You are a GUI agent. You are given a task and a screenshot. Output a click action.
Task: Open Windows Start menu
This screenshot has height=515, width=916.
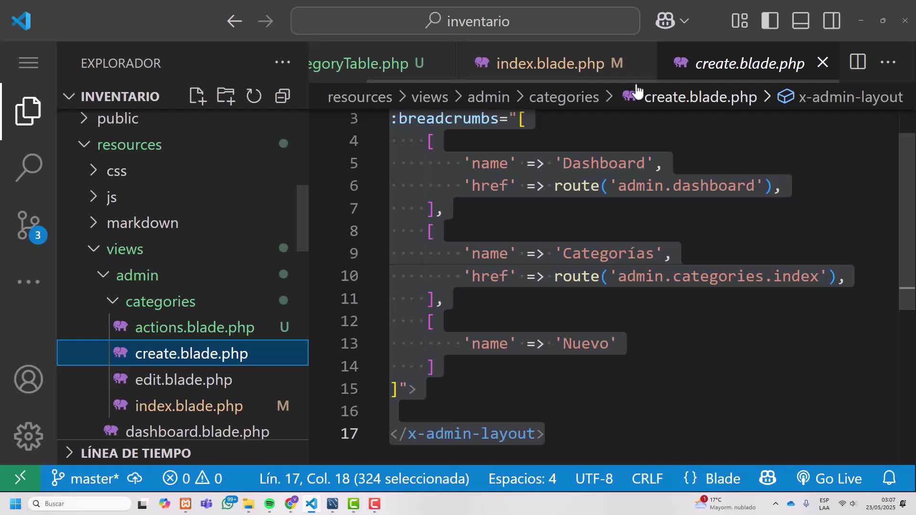15,504
